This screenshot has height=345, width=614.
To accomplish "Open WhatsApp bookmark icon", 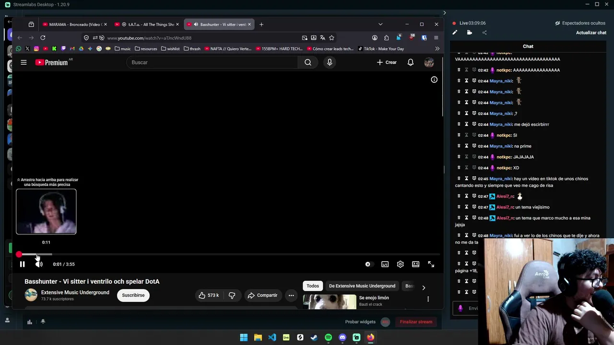I will point(18,49).
